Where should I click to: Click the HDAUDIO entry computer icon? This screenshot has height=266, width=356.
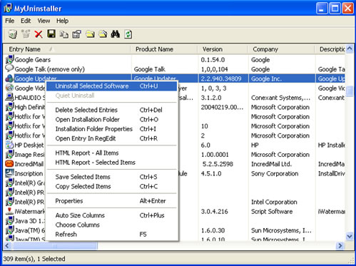(x=9, y=97)
